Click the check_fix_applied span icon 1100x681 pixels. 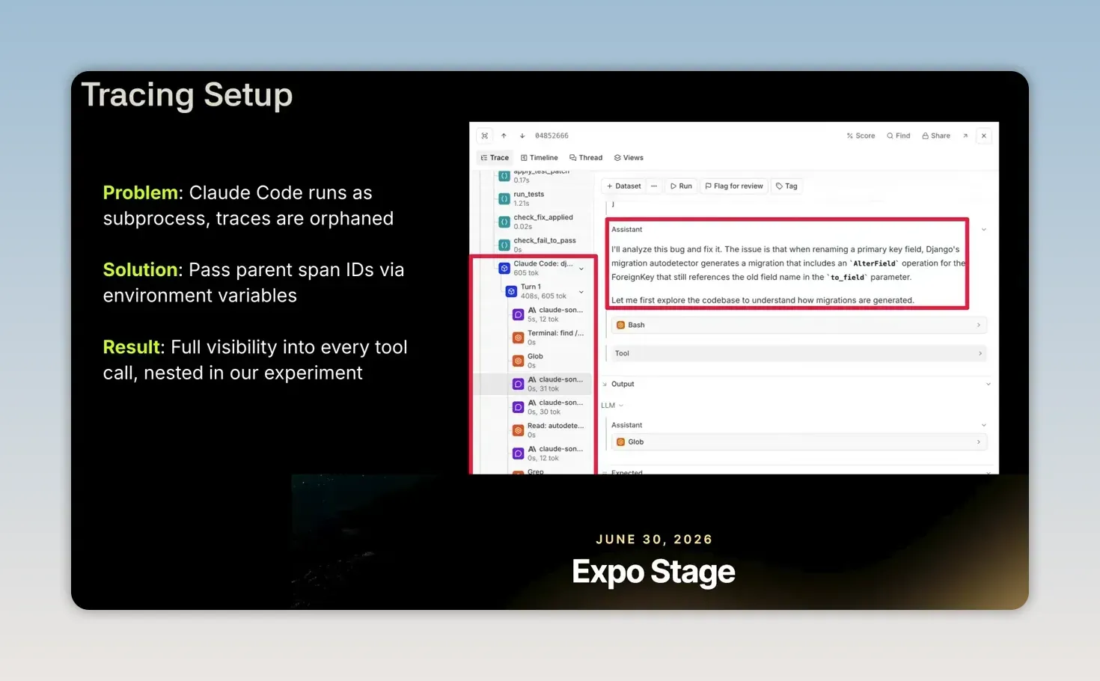point(504,222)
